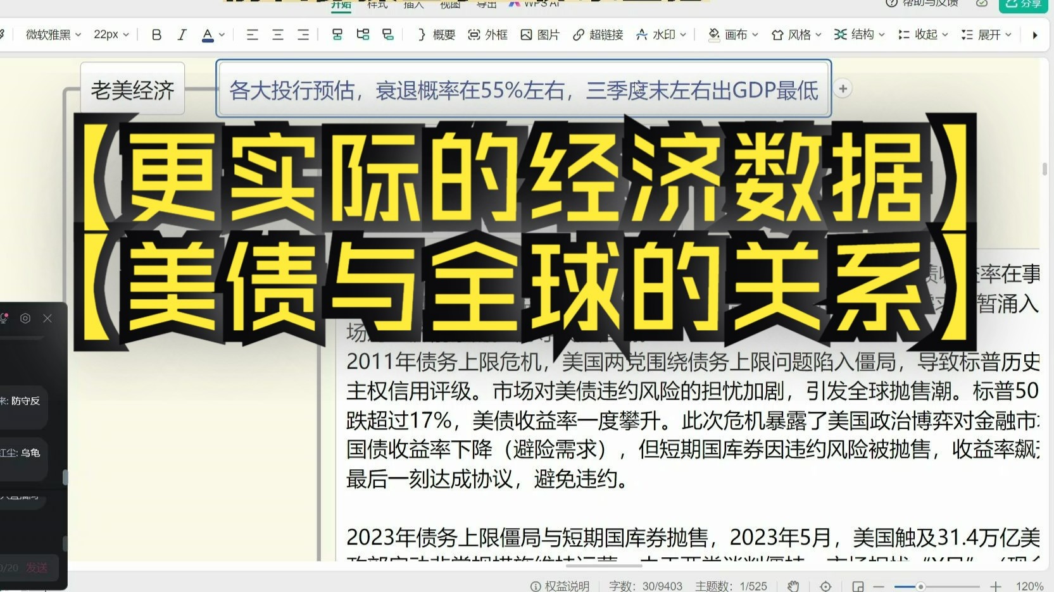Insert a sibling topic
Screen dimensions: 1054x592
(x=363, y=35)
